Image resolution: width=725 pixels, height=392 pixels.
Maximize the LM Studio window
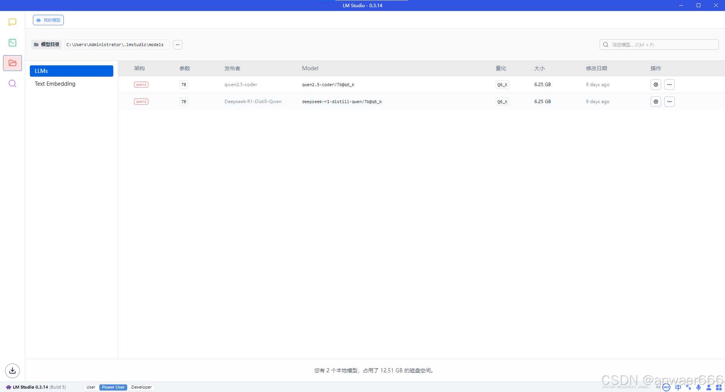(x=699, y=5)
